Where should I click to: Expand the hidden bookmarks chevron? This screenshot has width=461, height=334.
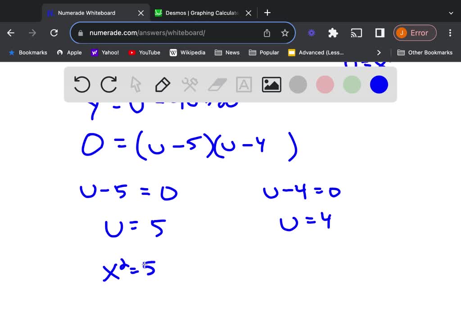[379, 52]
